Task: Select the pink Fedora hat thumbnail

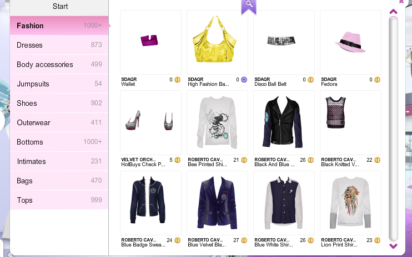Action: point(350,42)
